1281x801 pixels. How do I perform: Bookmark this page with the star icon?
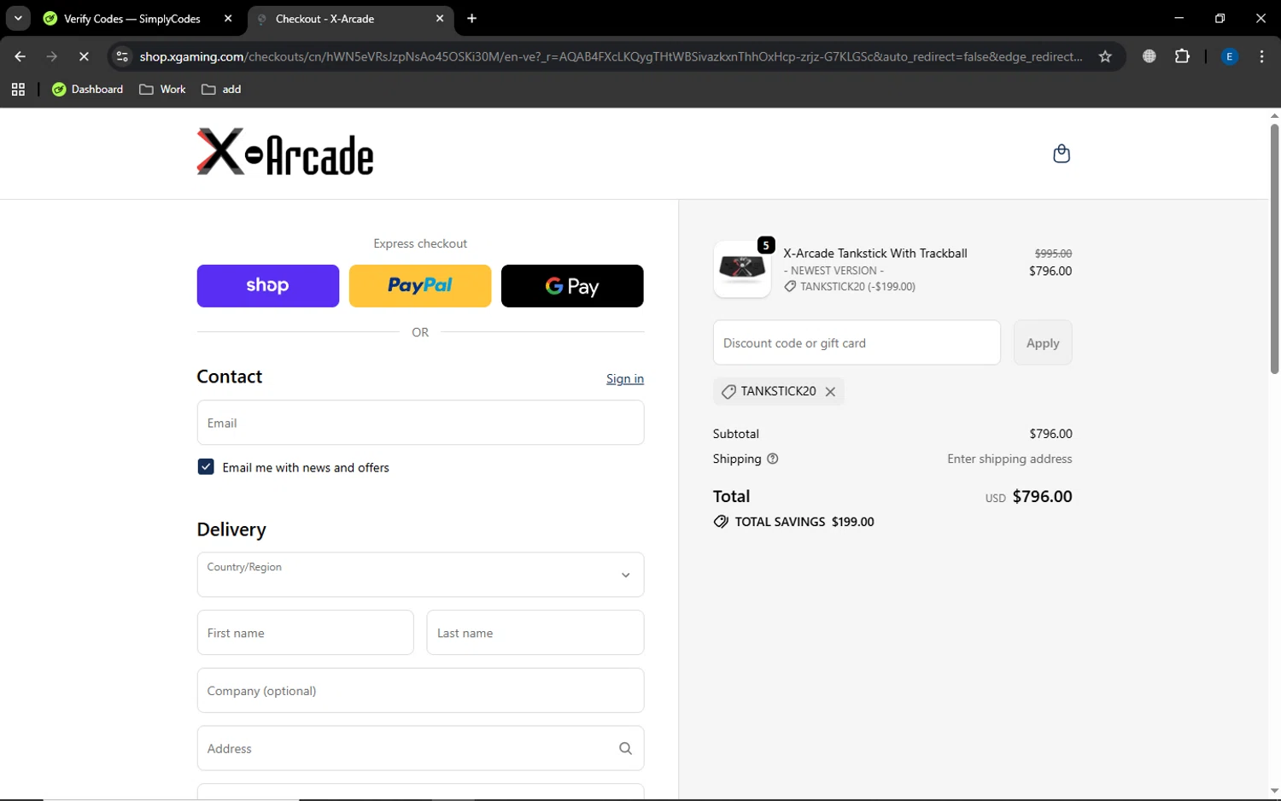click(1105, 56)
